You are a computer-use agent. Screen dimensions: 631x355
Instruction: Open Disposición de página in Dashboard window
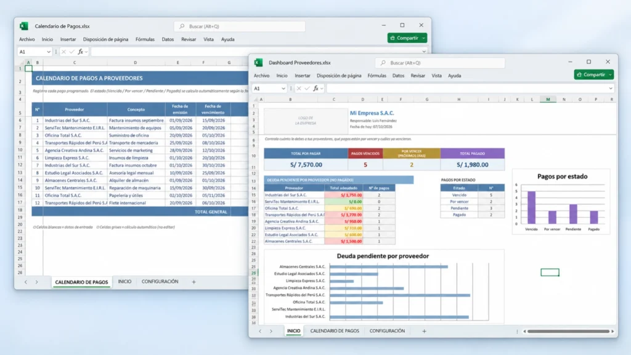(x=339, y=76)
